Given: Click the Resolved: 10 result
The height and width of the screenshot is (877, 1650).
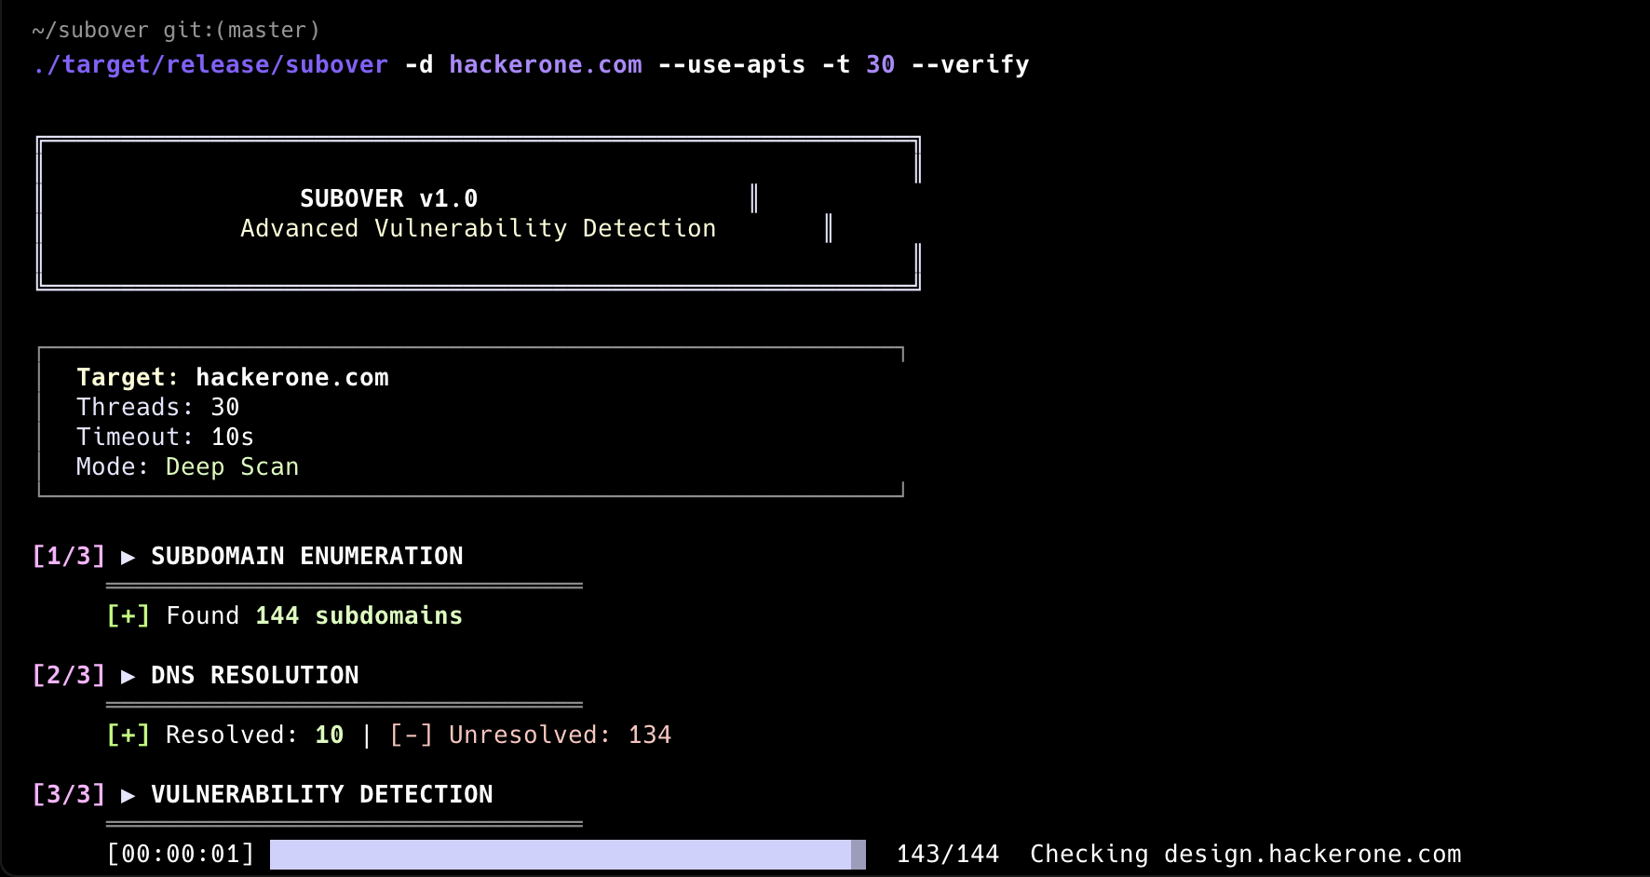Looking at the screenshot, I should tap(255, 735).
